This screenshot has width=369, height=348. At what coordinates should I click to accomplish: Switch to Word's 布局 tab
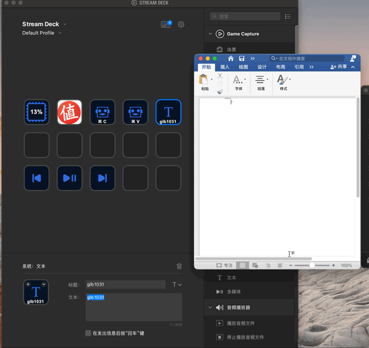281,67
